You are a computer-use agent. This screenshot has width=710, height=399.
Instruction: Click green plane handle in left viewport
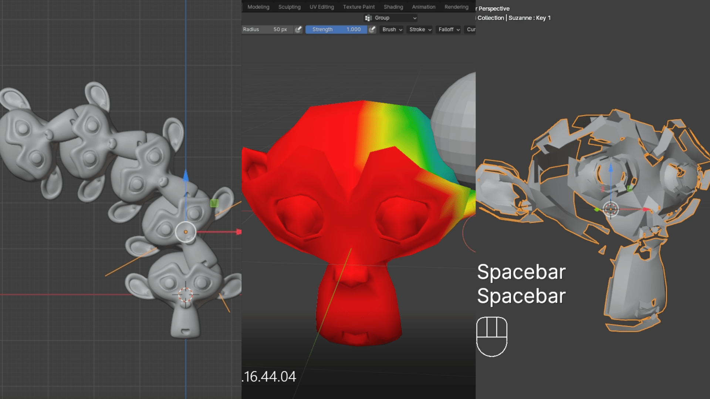(x=214, y=203)
